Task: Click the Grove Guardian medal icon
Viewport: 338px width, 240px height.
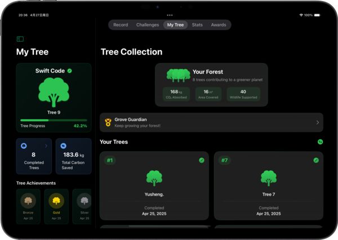Action: 108,122
